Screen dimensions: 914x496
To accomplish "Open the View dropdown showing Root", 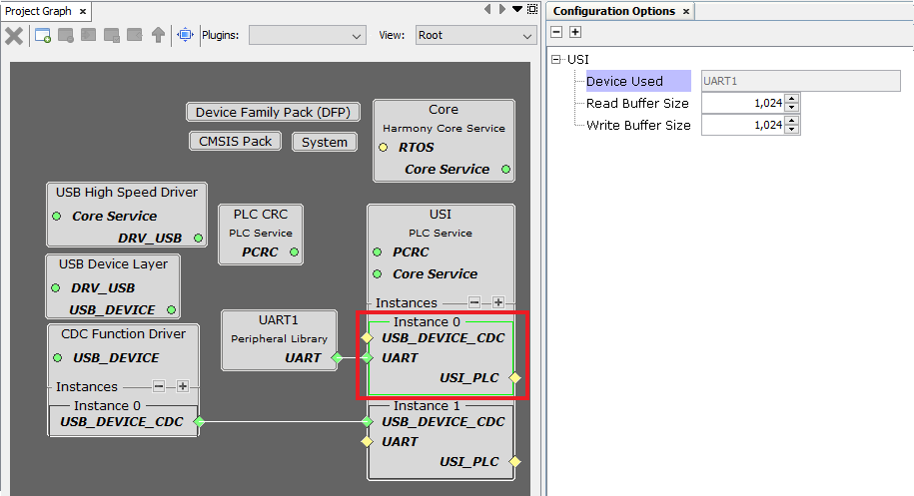I will pyautogui.click(x=475, y=36).
